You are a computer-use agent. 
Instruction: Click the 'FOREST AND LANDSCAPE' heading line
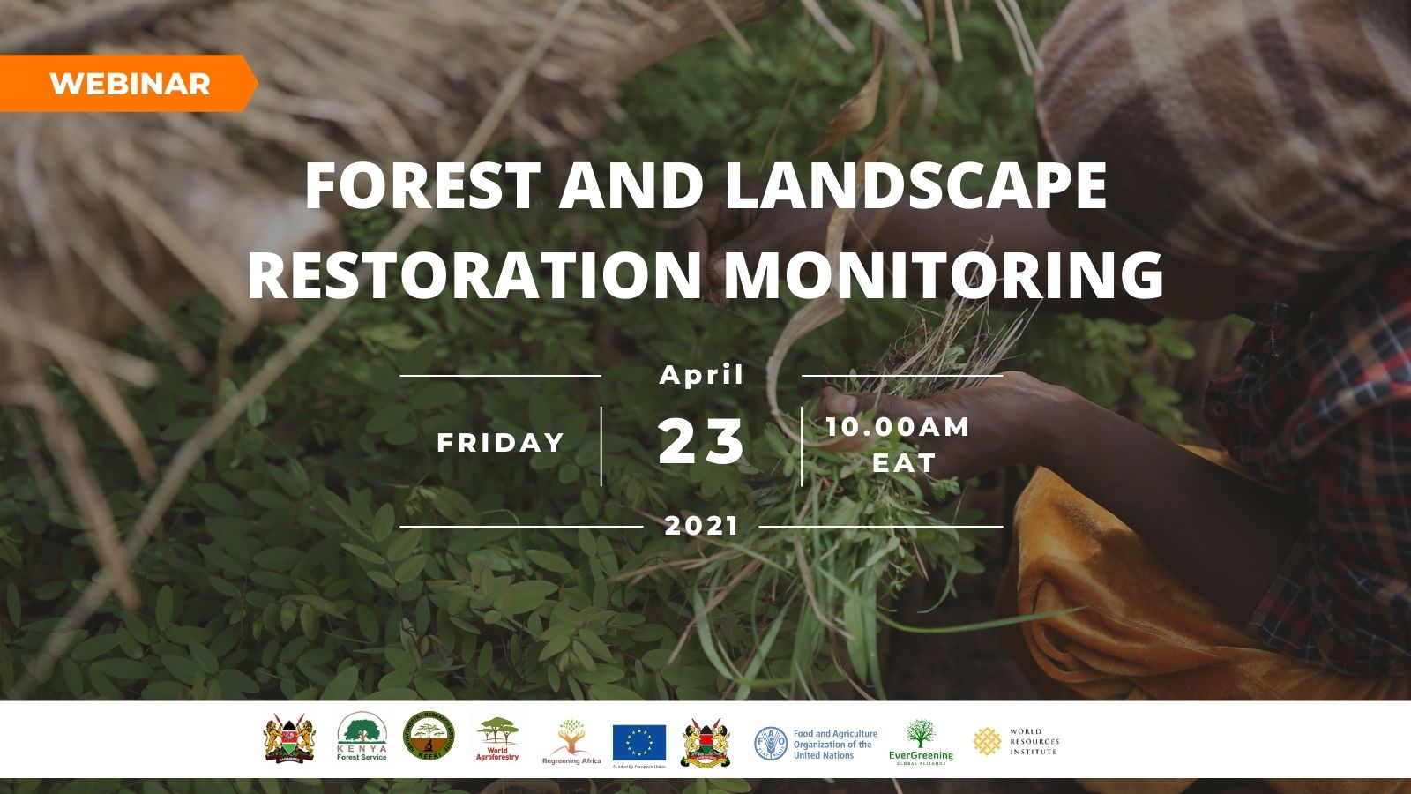tap(705, 187)
